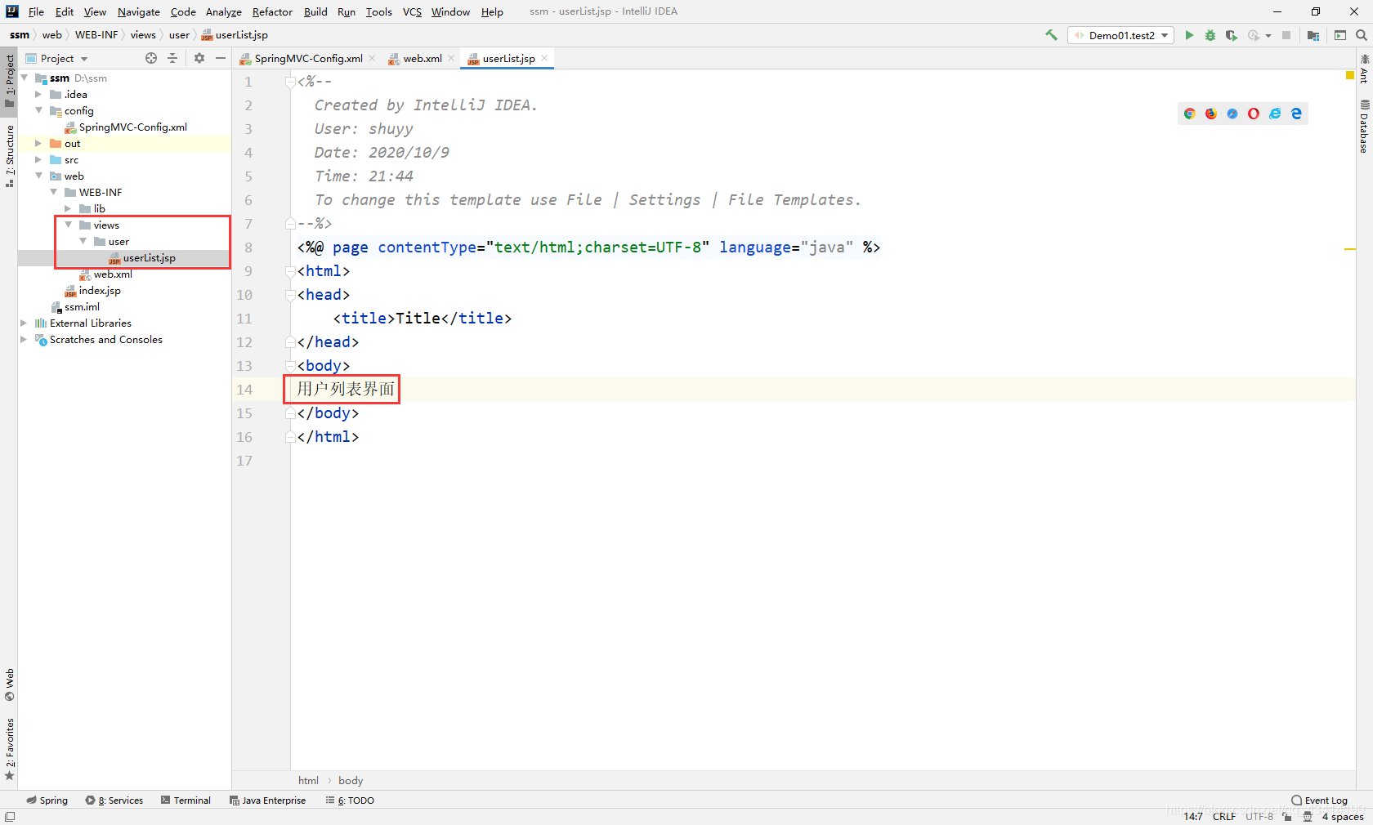
Task: Open the Ant tool window
Action: [x=1364, y=69]
